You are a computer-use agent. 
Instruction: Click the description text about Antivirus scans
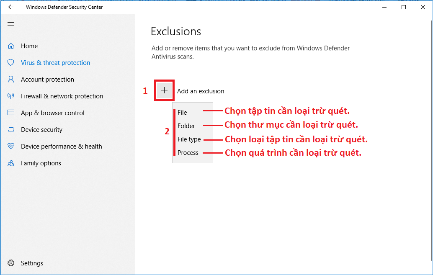[250, 52]
